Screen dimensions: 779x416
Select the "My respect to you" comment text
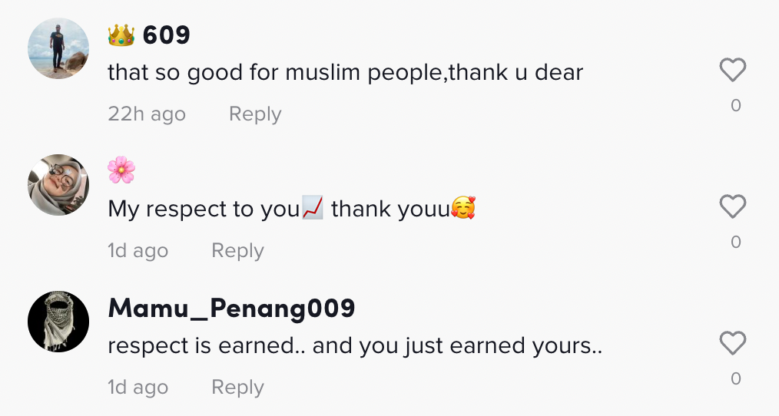(291, 209)
